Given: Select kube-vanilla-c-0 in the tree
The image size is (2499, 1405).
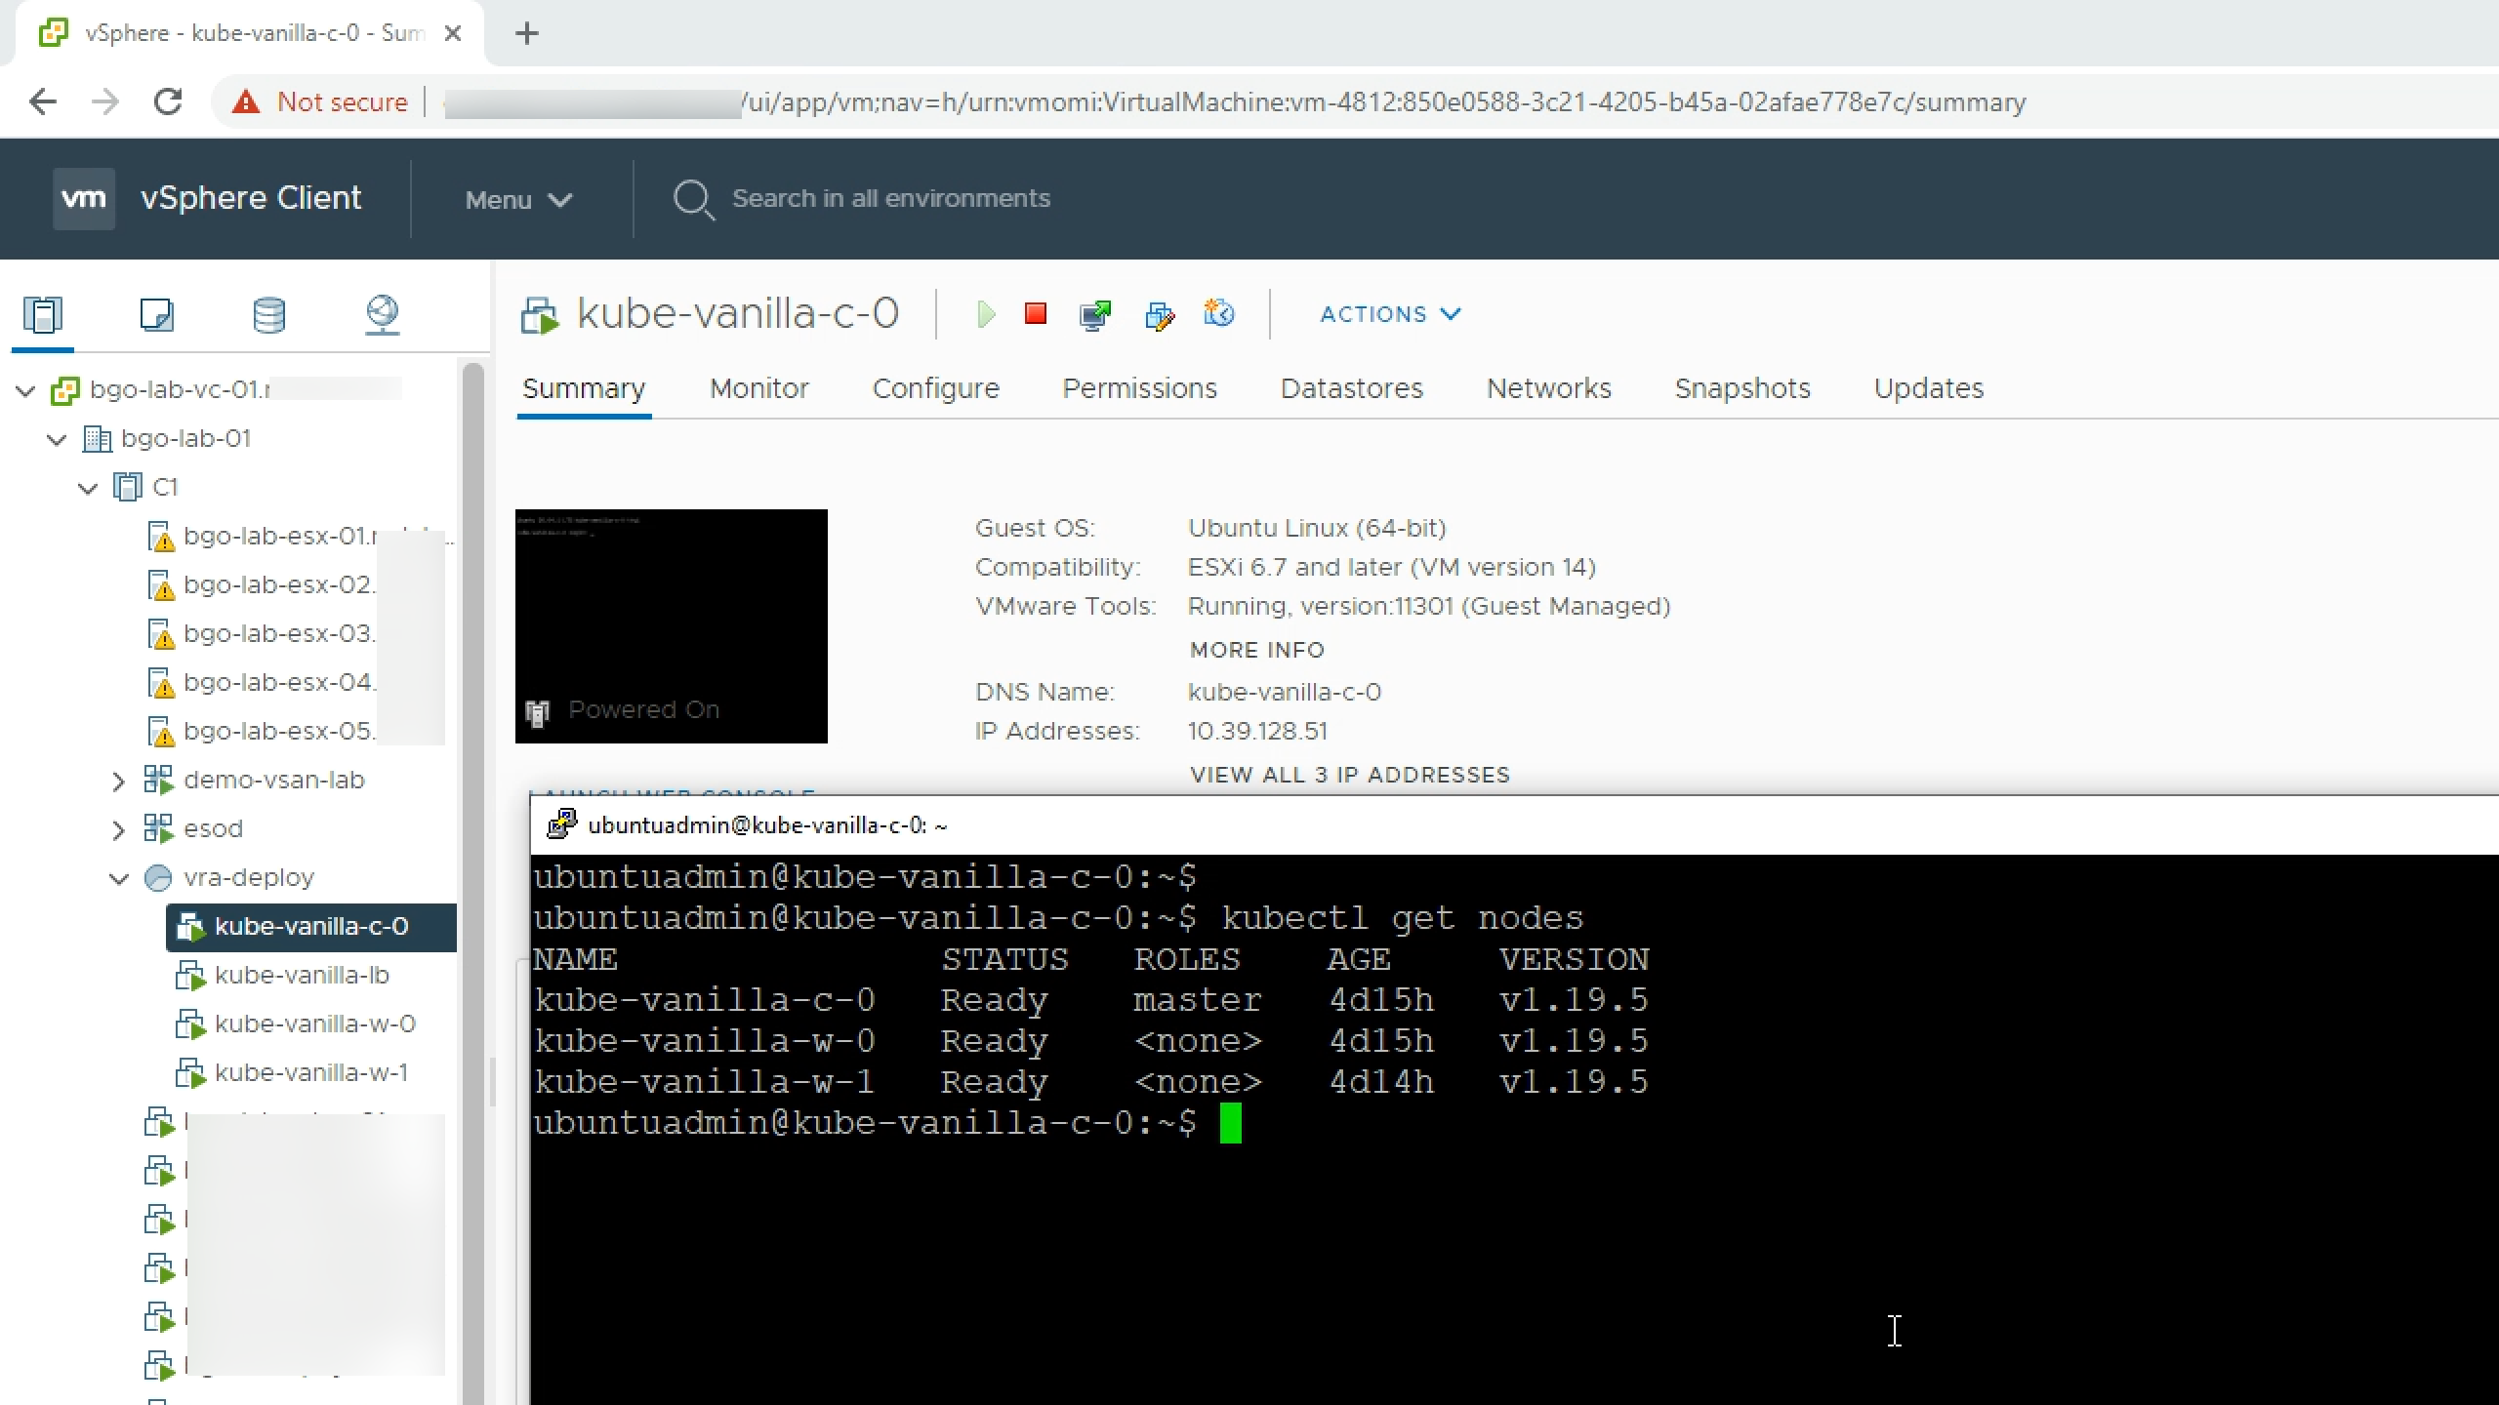Looking at the screenshot, I should pyautogui.click(x=311, y=927).
